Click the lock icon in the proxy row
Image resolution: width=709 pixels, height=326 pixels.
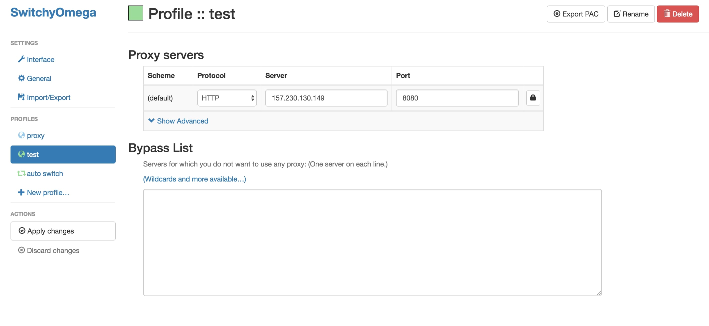coord(533,98)
